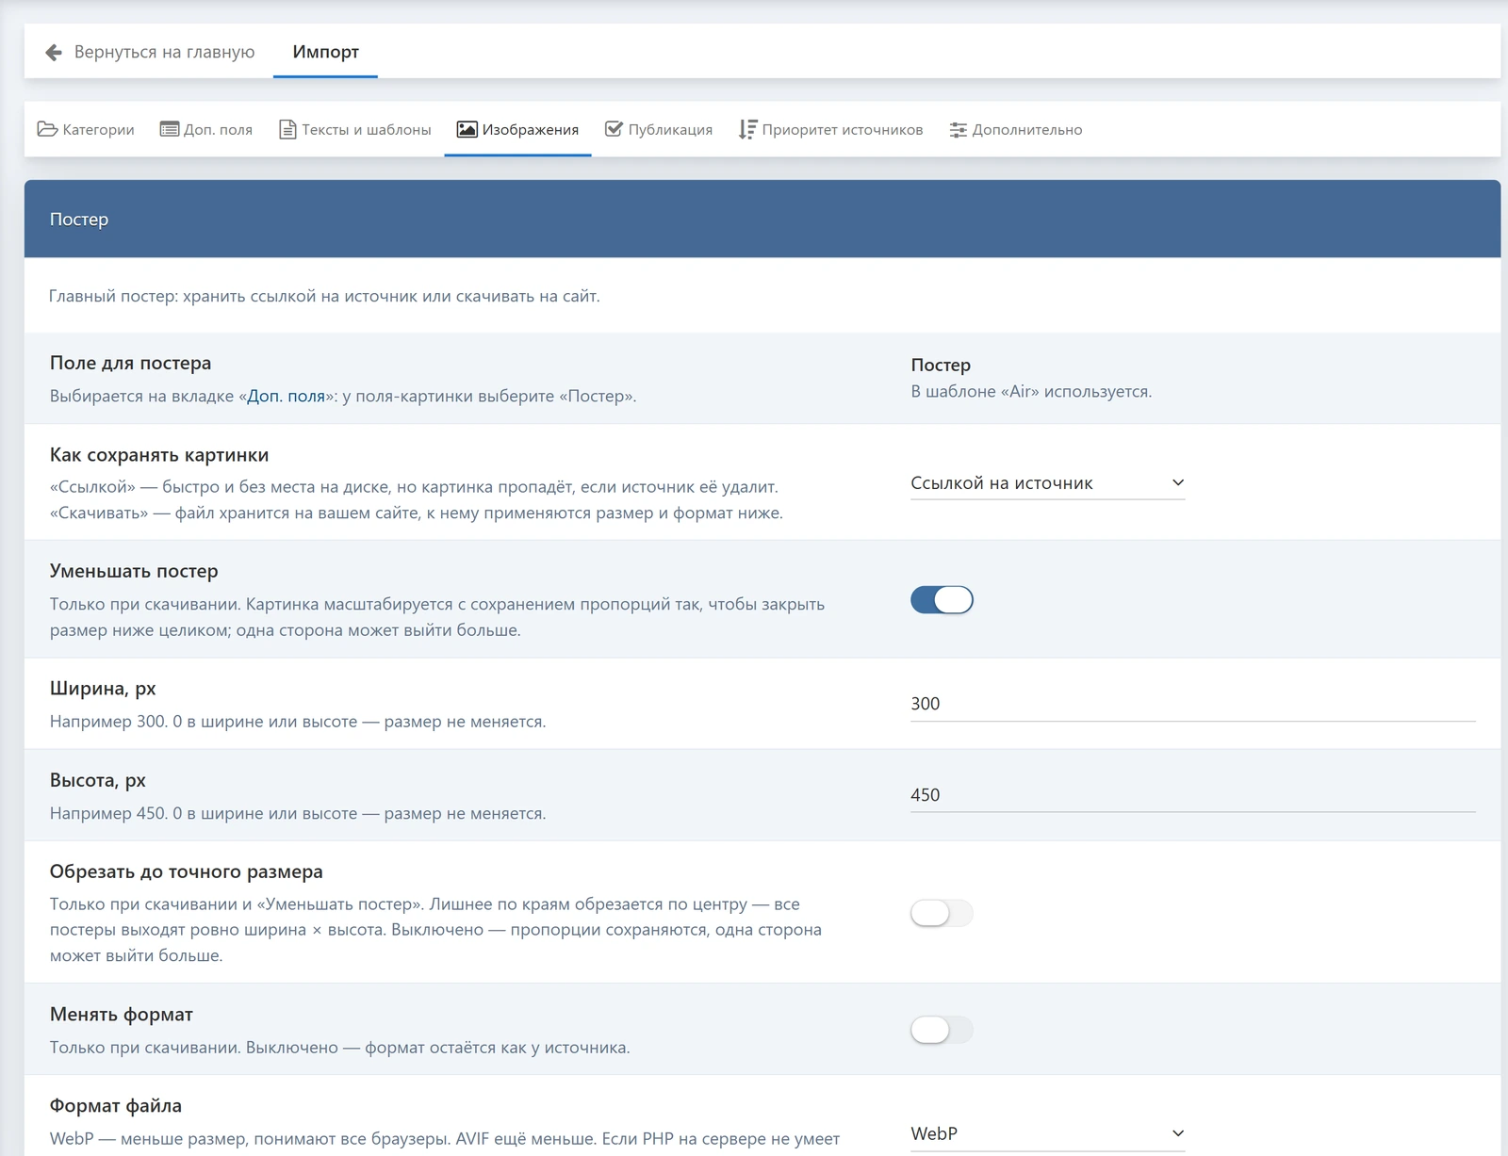Click the Высота, px label
This screenshot has height=1156, width=1508.
coord(98,780)
